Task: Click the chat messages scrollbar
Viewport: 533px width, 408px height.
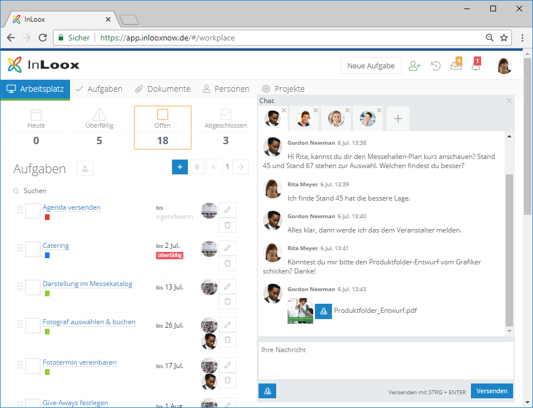Action: pyautogui.click(x=509, y=250)
